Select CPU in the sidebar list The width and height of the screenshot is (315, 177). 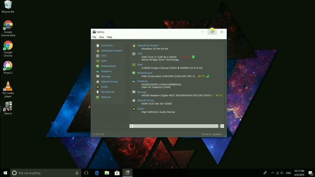click(x=104, y=56)
